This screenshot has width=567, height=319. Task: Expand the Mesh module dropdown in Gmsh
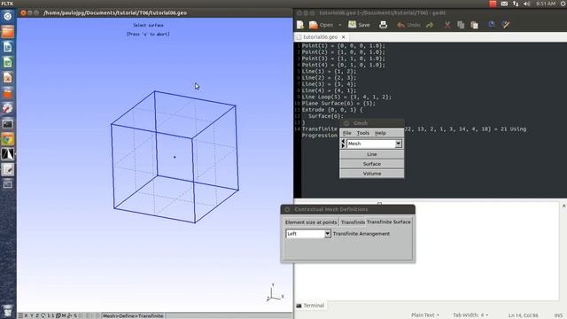[398, 144]
